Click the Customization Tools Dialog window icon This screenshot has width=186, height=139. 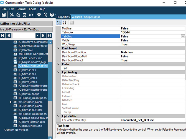[2, 3]
